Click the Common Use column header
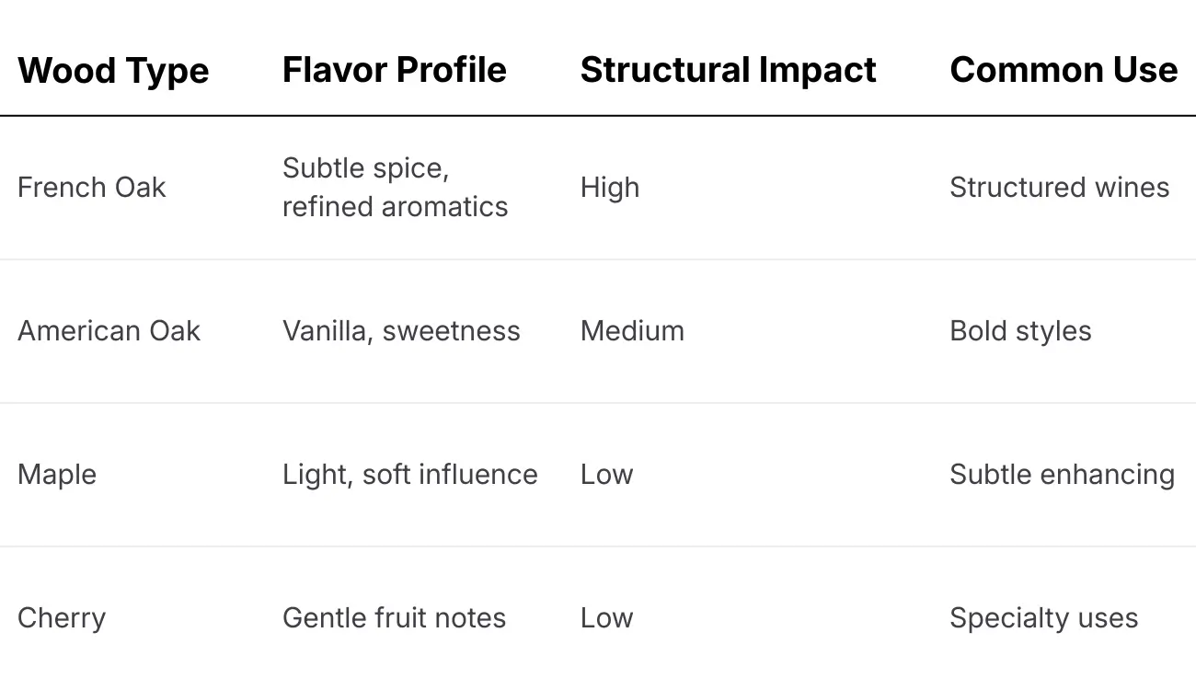Viewport: 1196px width, 690px height. (1063, 71)
